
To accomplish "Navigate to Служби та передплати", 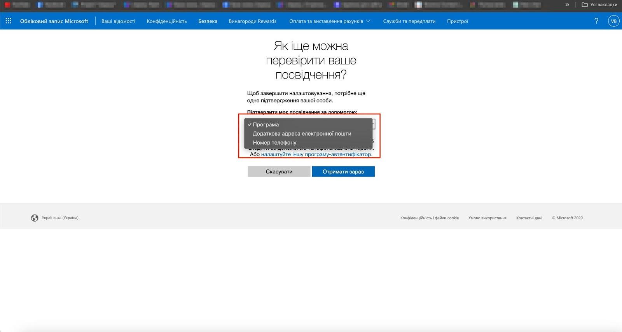I will (409, 21).
